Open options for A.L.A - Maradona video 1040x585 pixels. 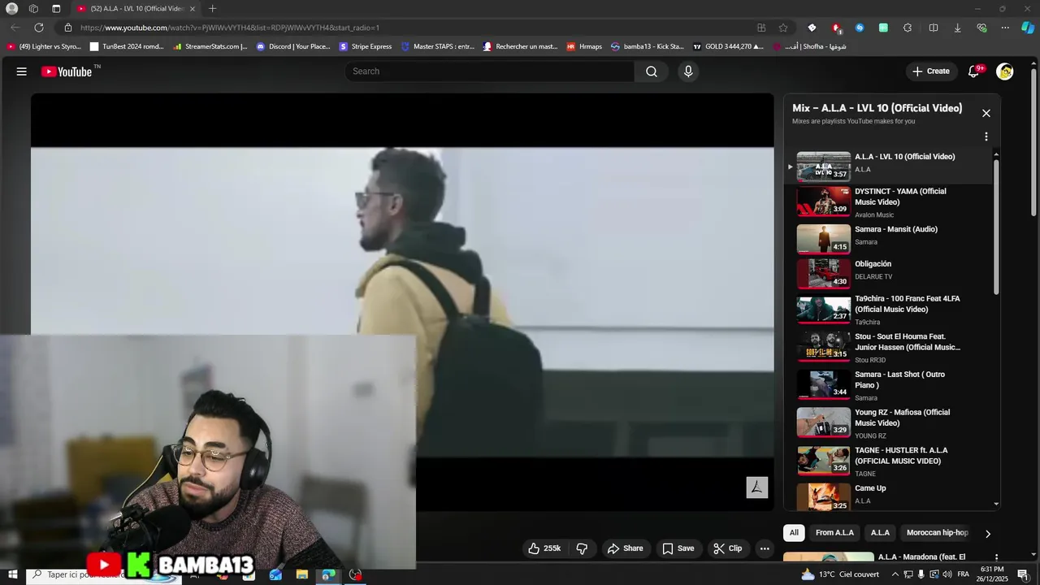[x=997, y=558]
